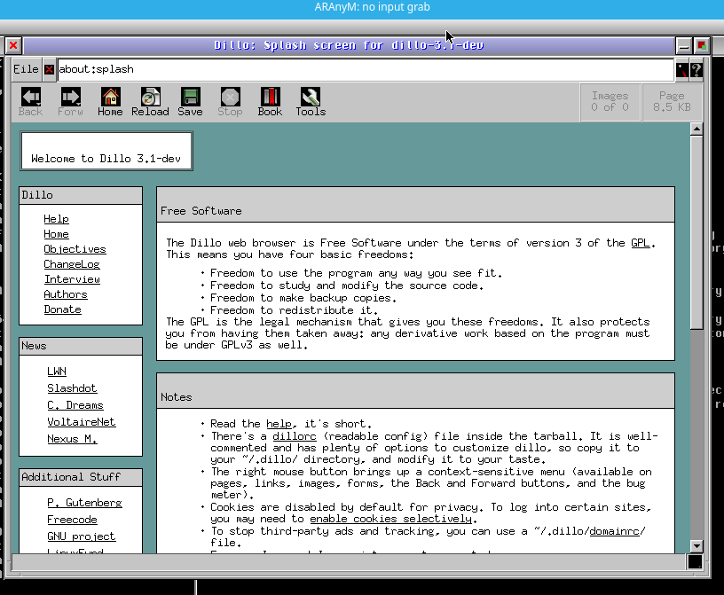Go to Home via toolbar house icon

coord(110,102)
